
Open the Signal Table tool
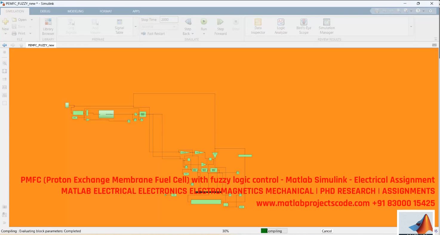click(119, 26)
